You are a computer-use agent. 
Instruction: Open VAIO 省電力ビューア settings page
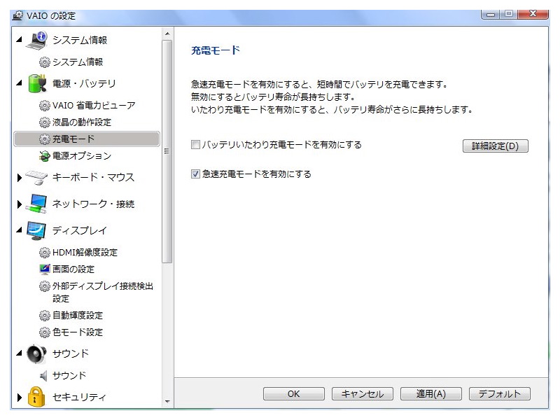[x=94, y=106]
